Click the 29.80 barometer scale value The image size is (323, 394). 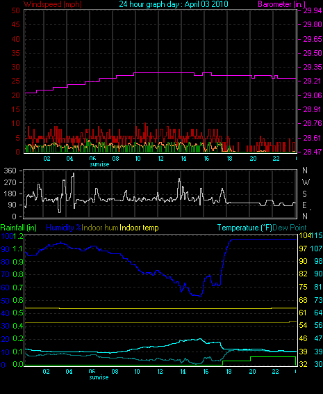tap(313, 24)
